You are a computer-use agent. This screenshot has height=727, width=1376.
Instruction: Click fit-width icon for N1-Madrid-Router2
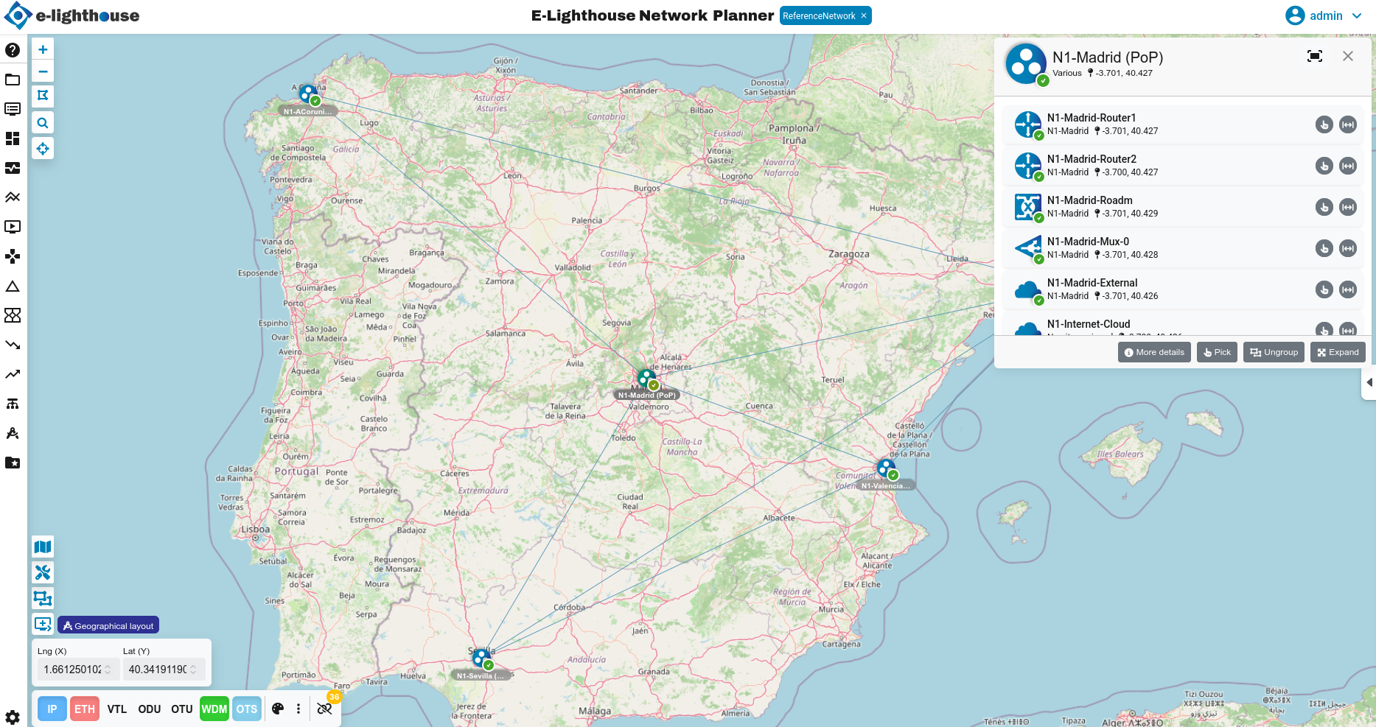click(1348, 166)
